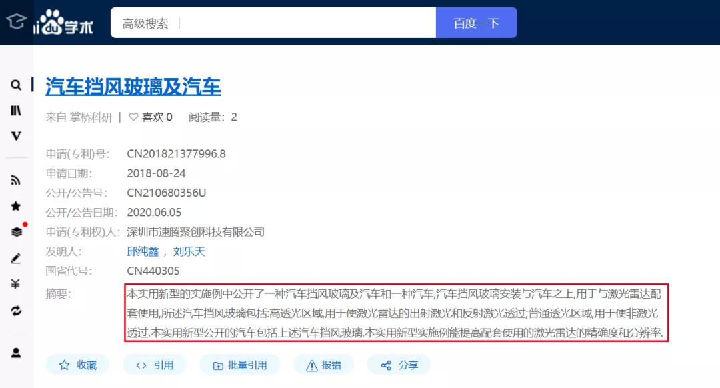The height and width of the screenshot is (388, 720).
Task: Click application number CN201821377996.8
Action: [176, 154]
